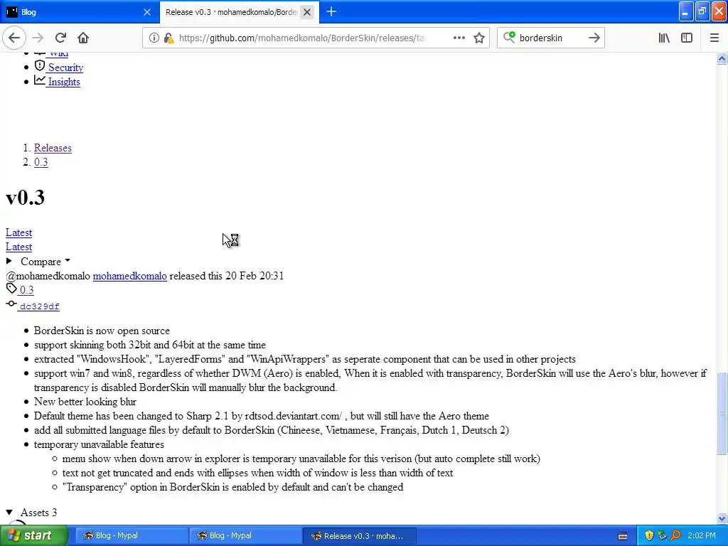This screenshot has width=728, height=546.
Task: Open mohamedkomalo profile link
Action: (129, 276)
